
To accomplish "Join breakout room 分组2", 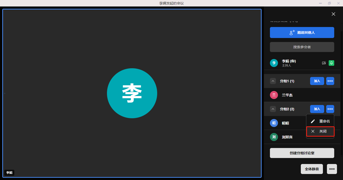I will pyautogui.click(x=317, y=109).
